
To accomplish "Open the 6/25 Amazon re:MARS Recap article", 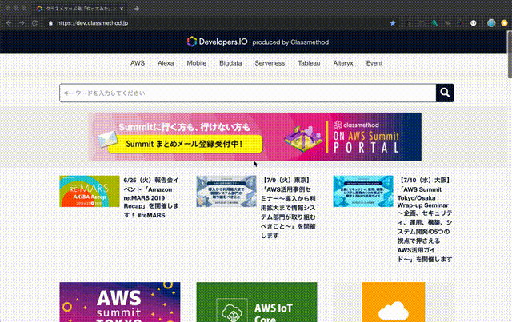I will [x=151, y=197].
